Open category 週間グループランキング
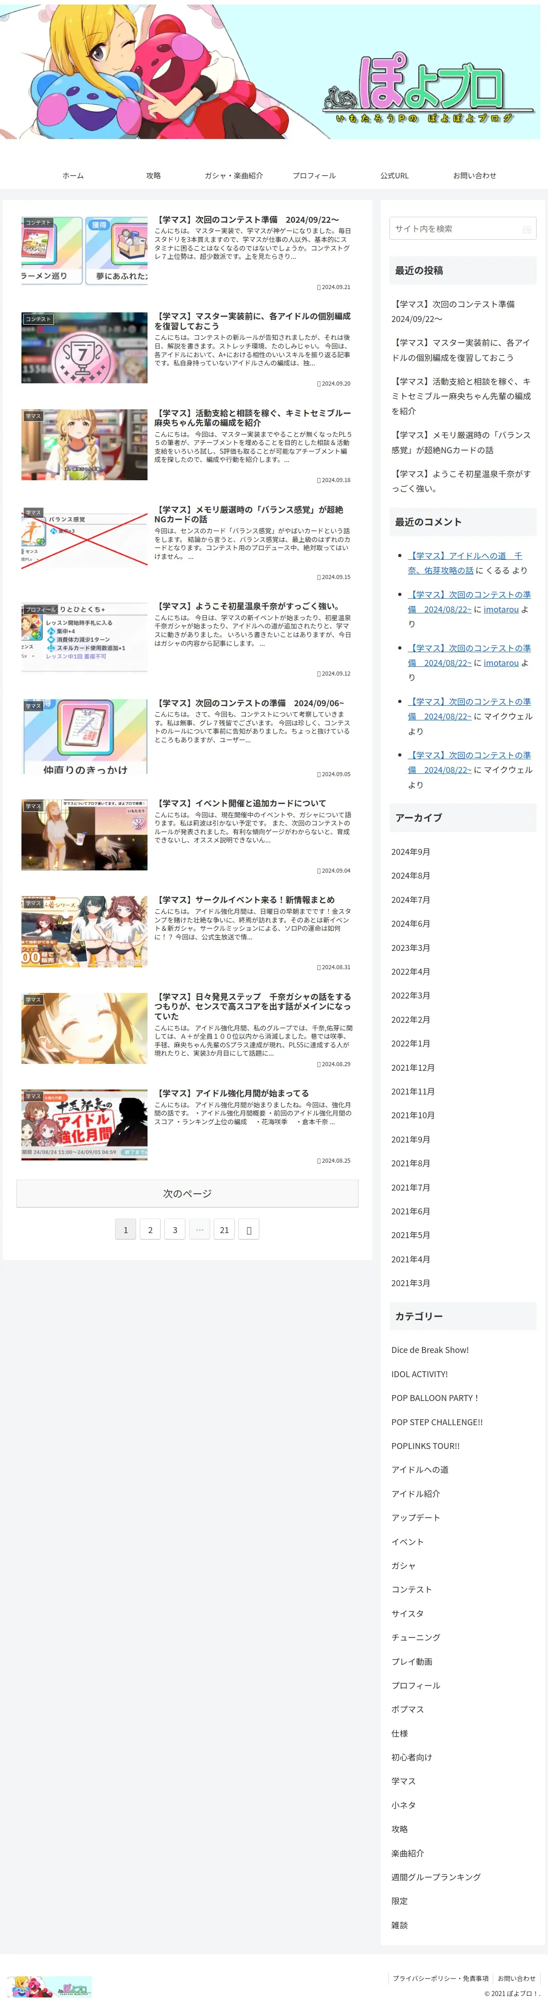The width and height of the screenshot is (548, 2007). [x=435, y=1877]
